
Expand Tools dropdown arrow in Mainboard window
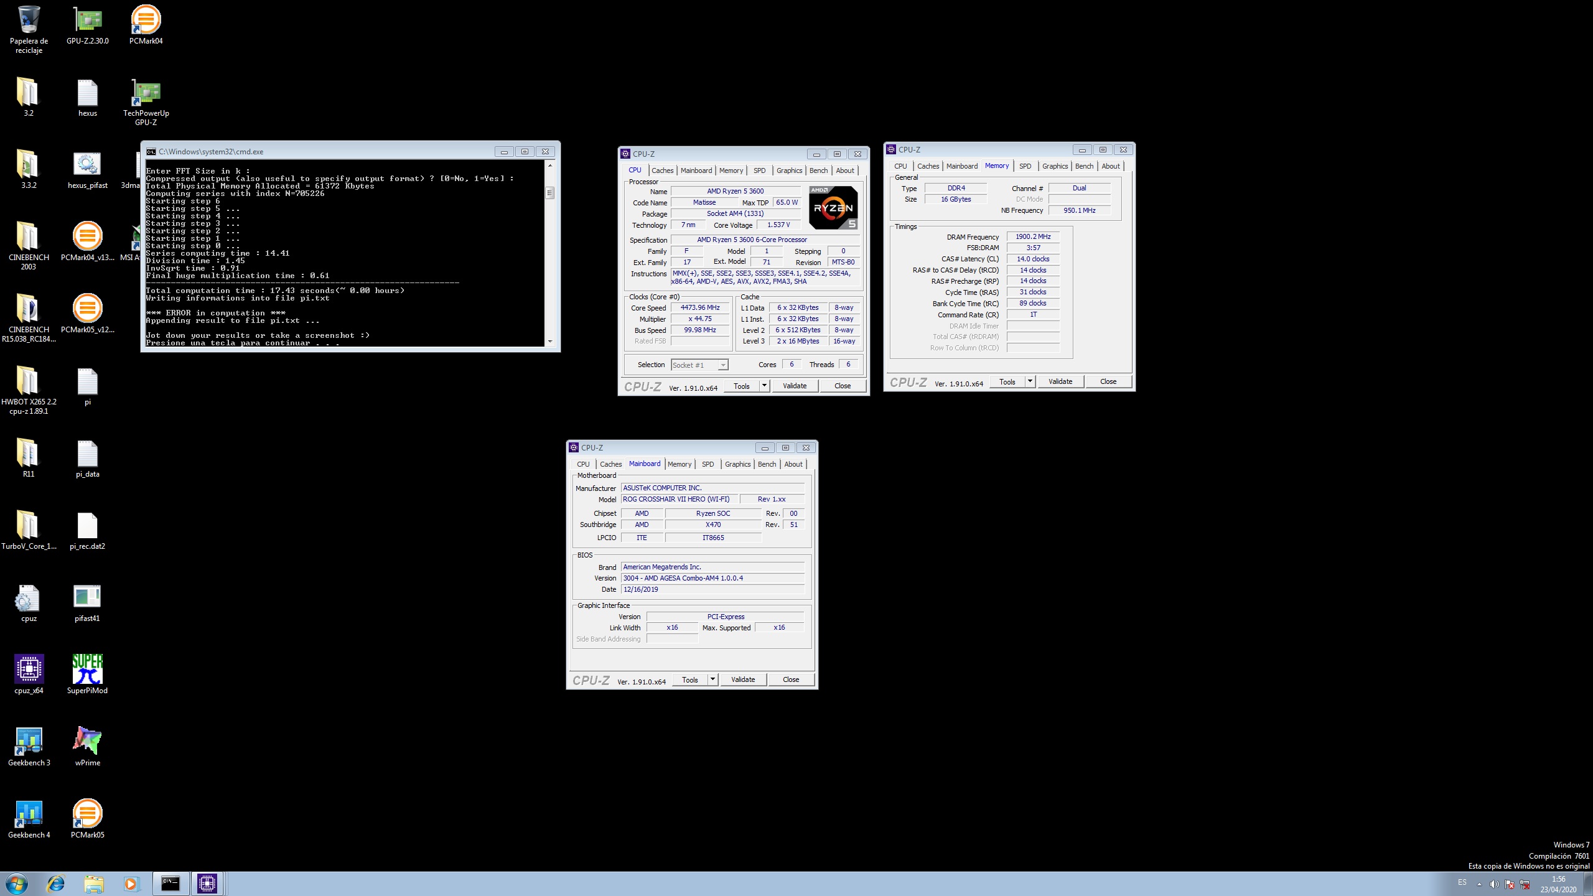713,679
